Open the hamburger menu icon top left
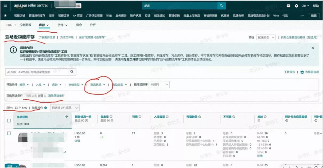Screen dimensions: 323x168 click(x=5, y=5)
